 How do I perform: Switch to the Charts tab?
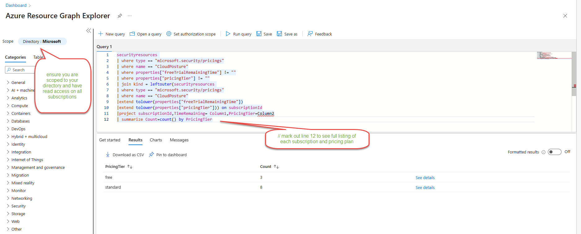click(156, 140)
